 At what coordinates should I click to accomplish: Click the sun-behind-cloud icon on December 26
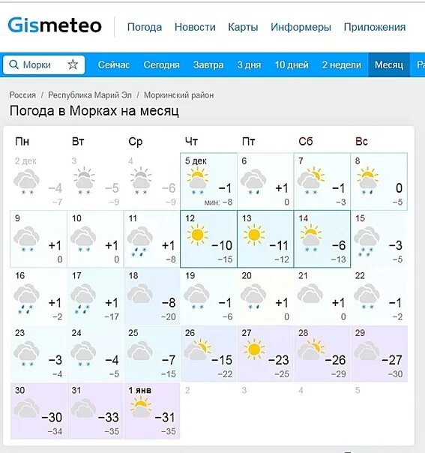pos(198,349)
